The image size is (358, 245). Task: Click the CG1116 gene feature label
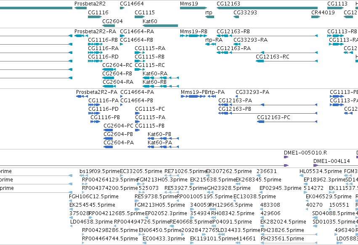[x=98, y=13]
